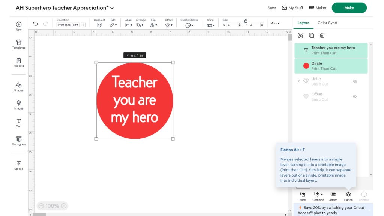The height and width of the screenshot is (216, 384).
Task: Click the Deselect icon
Action: (99, 25)
